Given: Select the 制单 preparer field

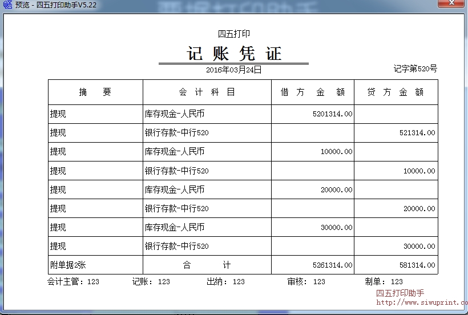Looking at the screenshot, I should click(x=384, y=281).
